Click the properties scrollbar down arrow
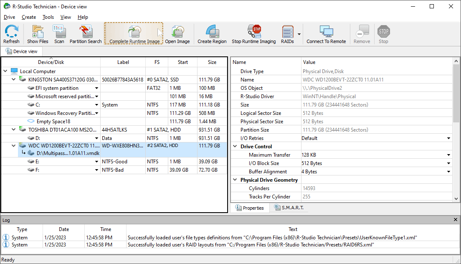 pyautogui.click(x=456, y=199)
